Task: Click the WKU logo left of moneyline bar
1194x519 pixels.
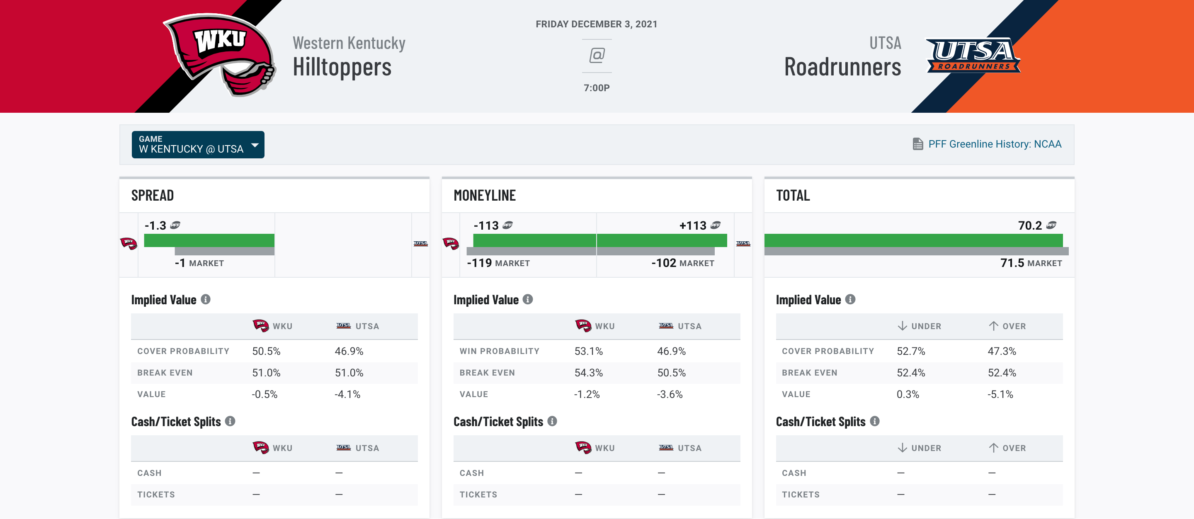Action: [451, 243]
